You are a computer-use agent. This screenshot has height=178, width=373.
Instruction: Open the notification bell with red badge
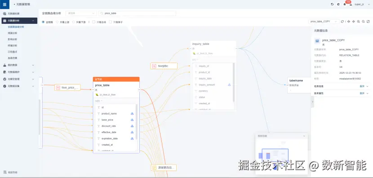(345, 4)
